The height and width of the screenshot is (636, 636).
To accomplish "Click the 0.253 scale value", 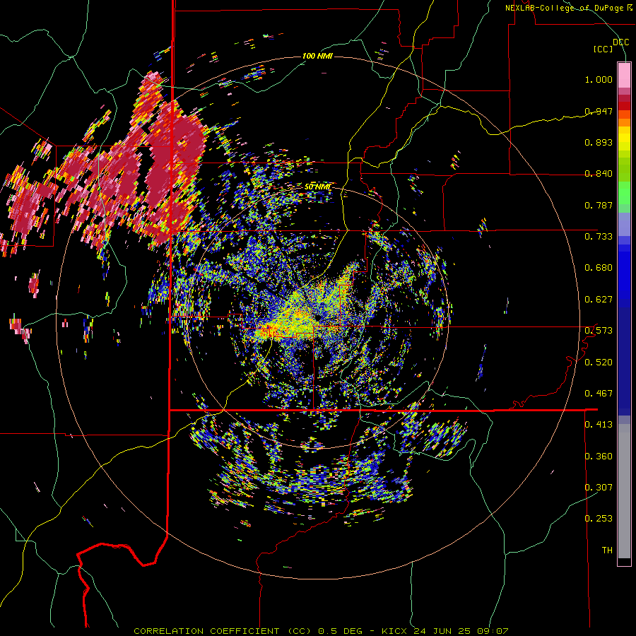I will point(599,519).
